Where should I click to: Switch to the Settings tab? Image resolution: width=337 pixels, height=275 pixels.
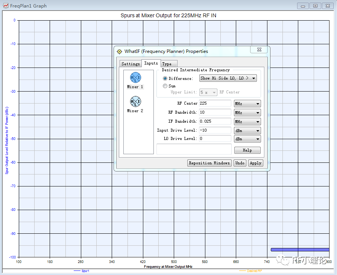click(131, 64)
